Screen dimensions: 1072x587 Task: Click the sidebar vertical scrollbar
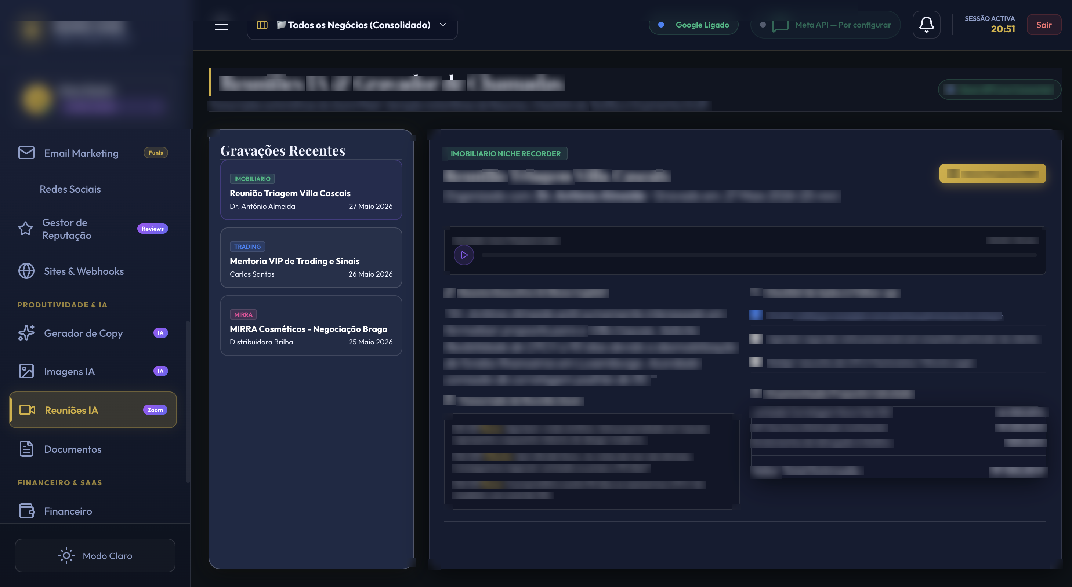tap(187, 401)
